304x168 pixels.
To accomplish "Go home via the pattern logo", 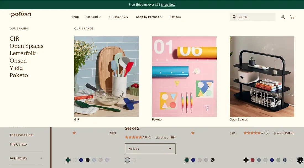I will [20, 14].
